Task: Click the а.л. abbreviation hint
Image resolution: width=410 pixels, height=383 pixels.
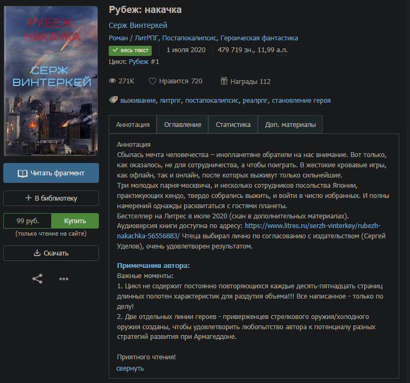Action: [x=282, y=50]
